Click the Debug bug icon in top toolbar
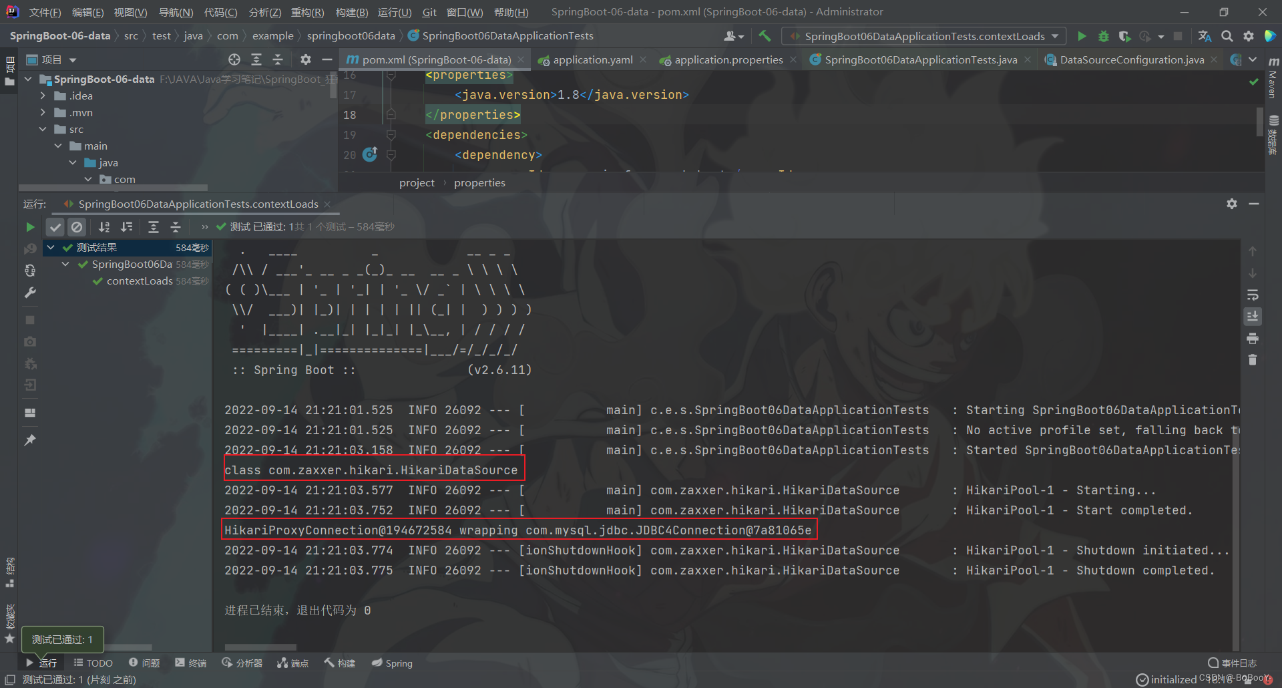This screenshot has width=1282, height=688. pos(1103,36)
